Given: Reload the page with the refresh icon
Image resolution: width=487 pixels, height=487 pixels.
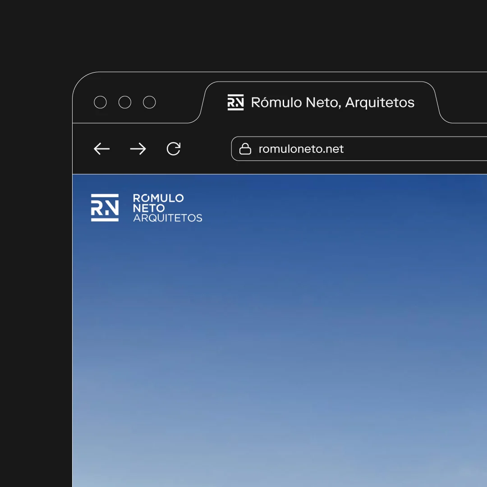Looking at the screenshot, I should point(174,149).
